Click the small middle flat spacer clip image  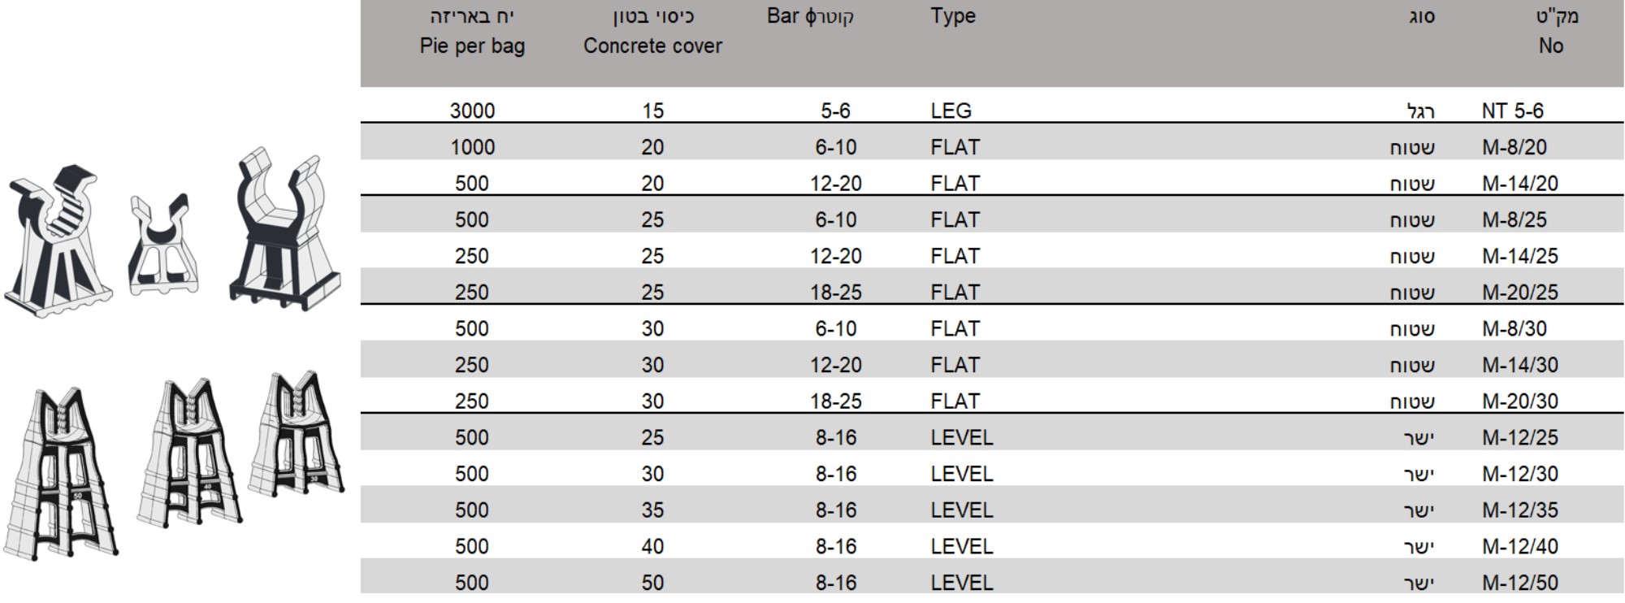tap(162, 245)
